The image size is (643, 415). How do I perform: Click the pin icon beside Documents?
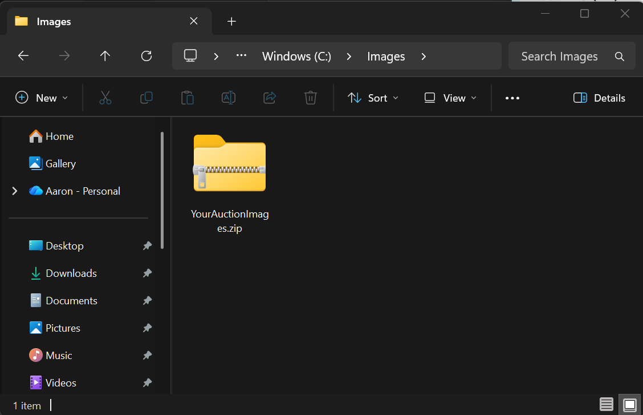coord(147,300)
